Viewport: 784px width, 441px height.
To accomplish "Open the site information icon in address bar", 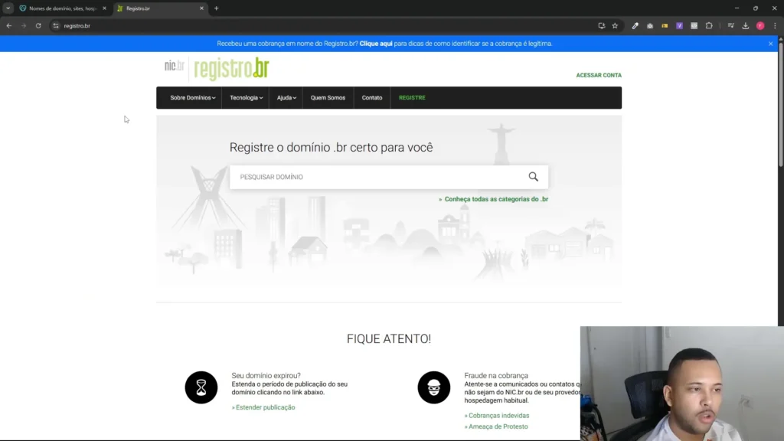I will click(55, 25).
